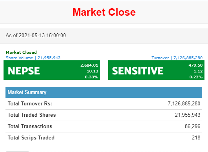Click the Market Closed status text
Viewport: 208px width, 152px height.
click(21, 52)
